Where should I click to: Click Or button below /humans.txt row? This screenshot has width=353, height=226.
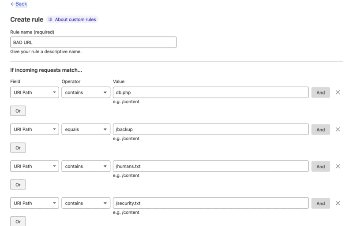(18, 185)
